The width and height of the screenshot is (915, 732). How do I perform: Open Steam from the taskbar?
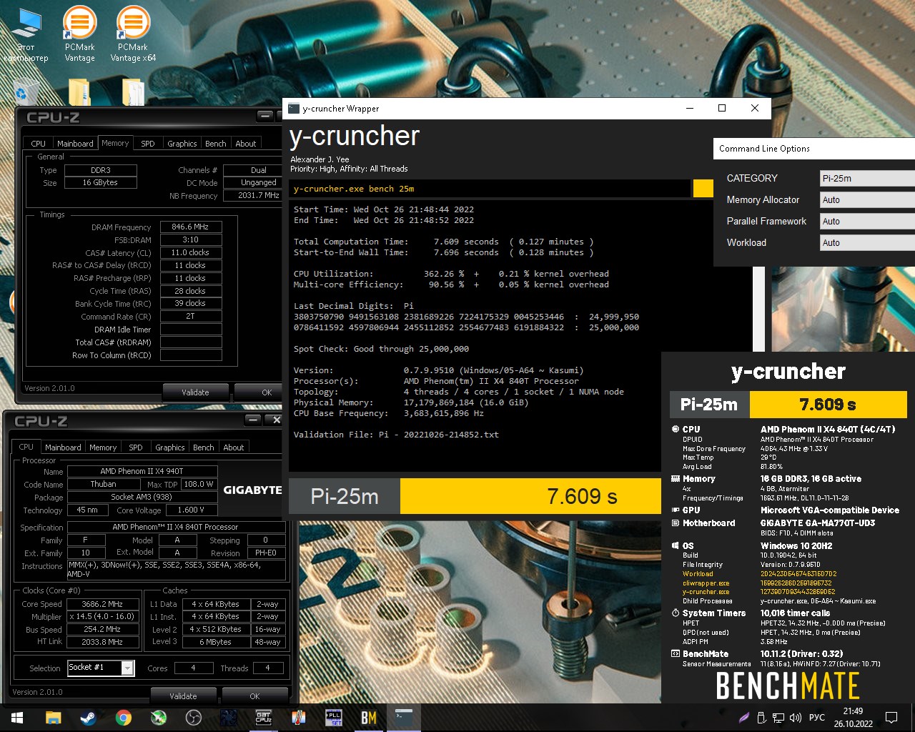88,718
